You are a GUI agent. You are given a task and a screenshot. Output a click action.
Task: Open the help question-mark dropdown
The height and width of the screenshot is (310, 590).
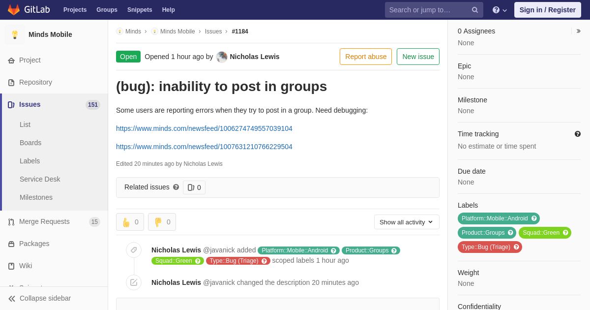(500, 10)
